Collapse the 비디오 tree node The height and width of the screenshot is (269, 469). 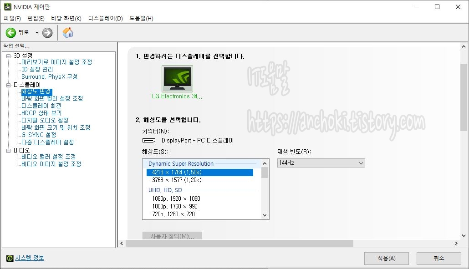click(8, 151)
